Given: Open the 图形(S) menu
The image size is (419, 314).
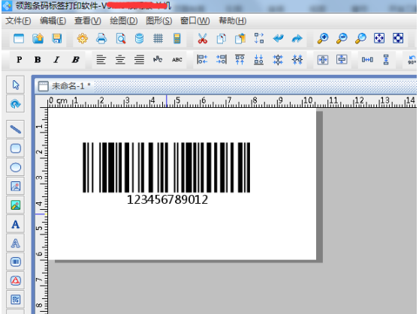Looking at the screenshot, I should [x=159, y=20].
